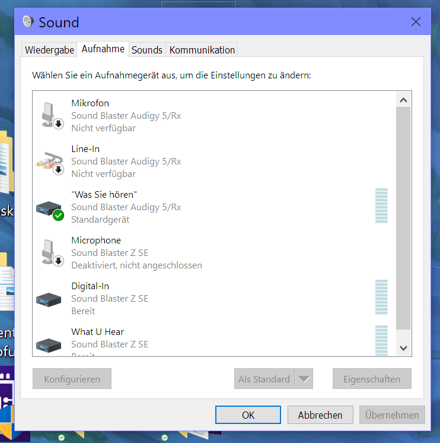Open the Sounds tab
The image size is (440, 443).
tap(147, 50)
